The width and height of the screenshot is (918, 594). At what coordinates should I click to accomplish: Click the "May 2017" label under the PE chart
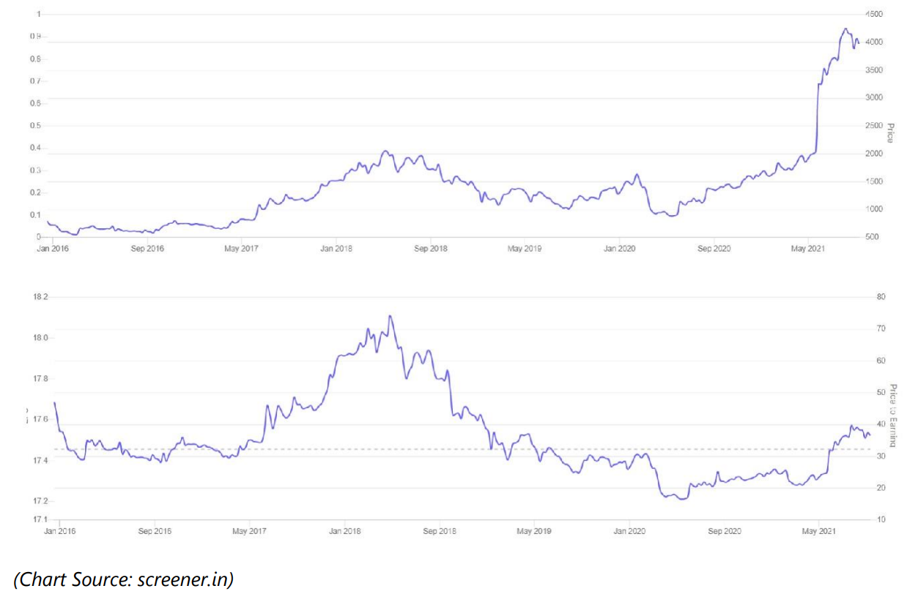tap(250, 531)
